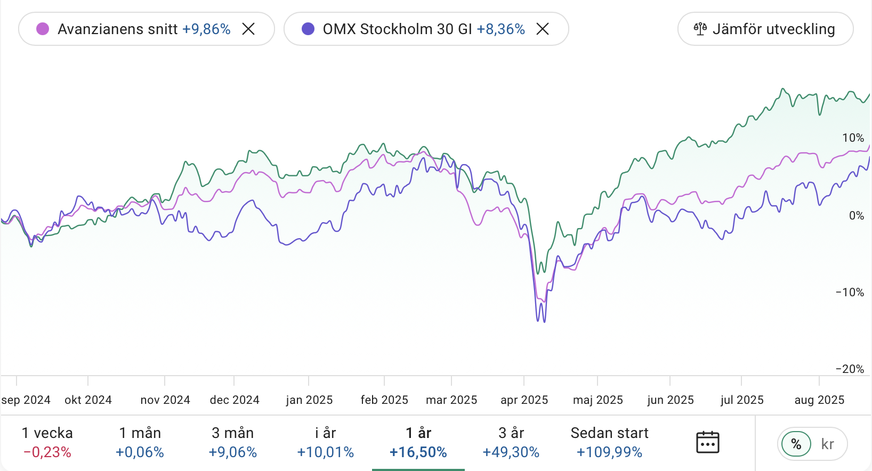Remove the Avanzianens snitt comparison
This screenshot has width=872, height=471.
coord(248,29)
